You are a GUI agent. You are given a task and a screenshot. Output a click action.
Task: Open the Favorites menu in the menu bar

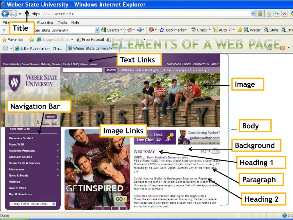coord(45,23)
